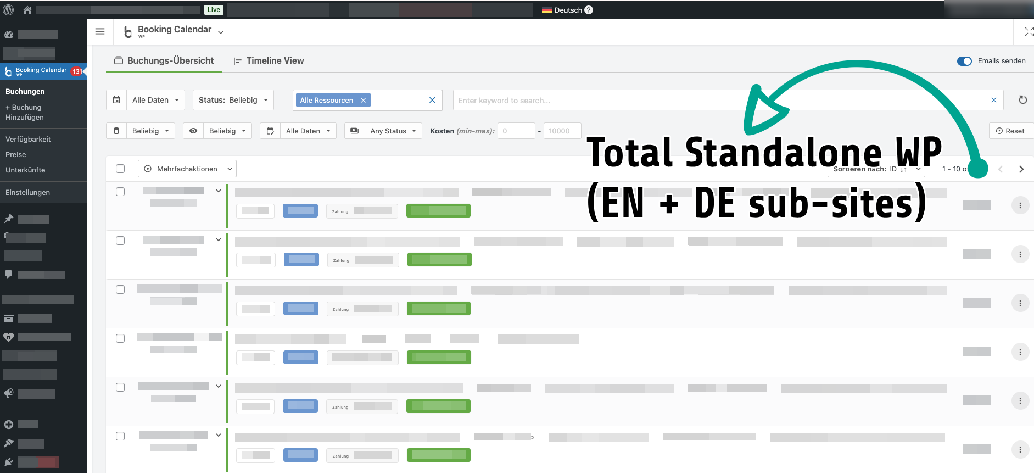Click the plus circle icon in the sidebar
Image resolution: width=1034 pixels, height=474 pixels.
[x=9, y=424]
